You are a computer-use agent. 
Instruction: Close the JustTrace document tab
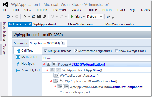(30, 24)
